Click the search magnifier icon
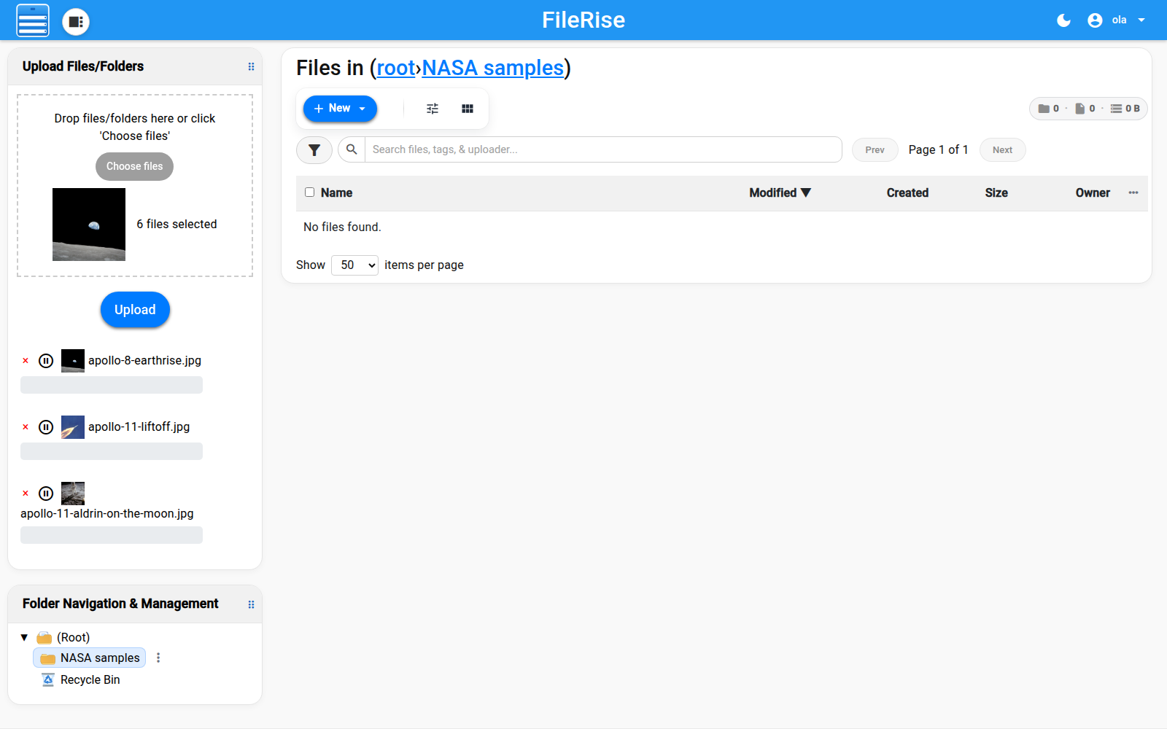The image size is (1167, 729). [x=352, y=149]
